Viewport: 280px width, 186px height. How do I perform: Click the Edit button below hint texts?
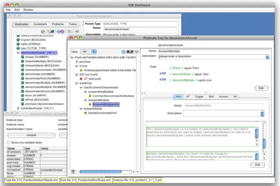tap(257, 165)
